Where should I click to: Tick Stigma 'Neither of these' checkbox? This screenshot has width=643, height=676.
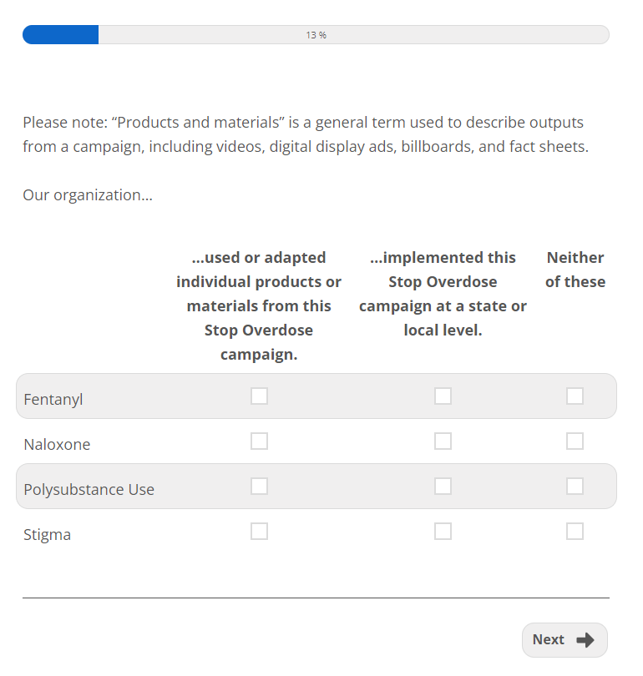click(x=575, y=532)
